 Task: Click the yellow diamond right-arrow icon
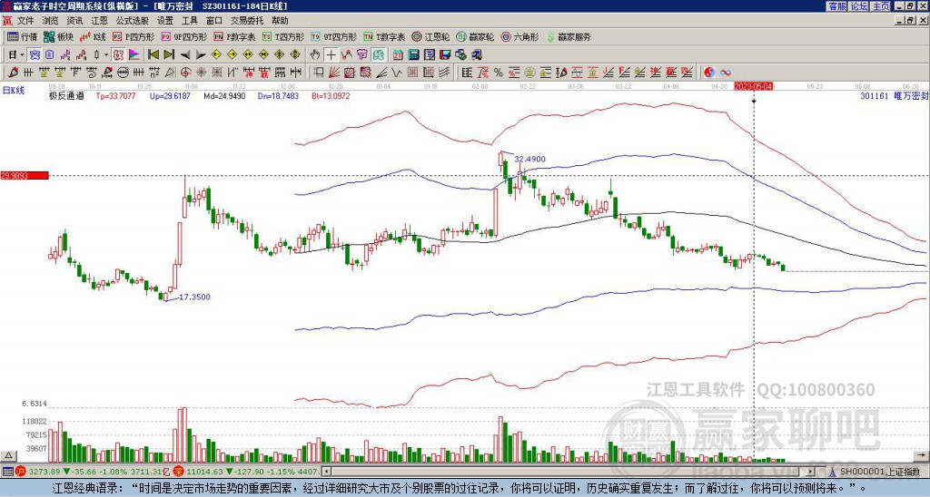click(232, 55)
